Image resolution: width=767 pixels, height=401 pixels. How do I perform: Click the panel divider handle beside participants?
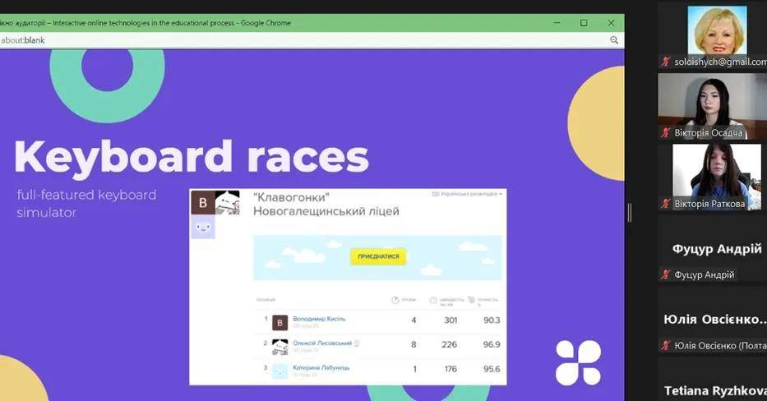630,213
